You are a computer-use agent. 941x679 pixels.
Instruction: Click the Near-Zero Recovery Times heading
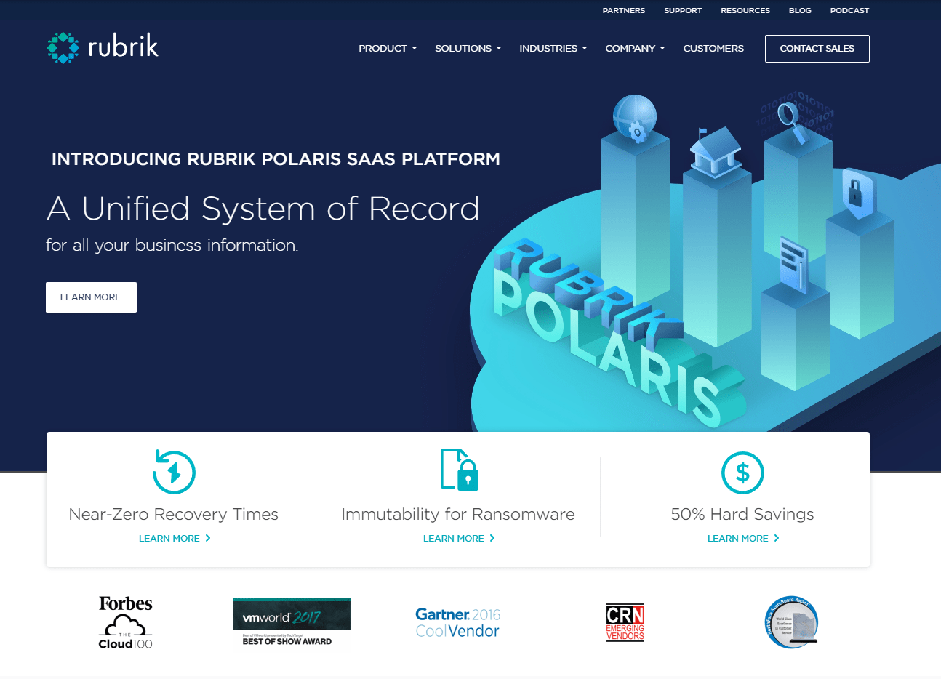pyautogui.click(x=174, y=514)
